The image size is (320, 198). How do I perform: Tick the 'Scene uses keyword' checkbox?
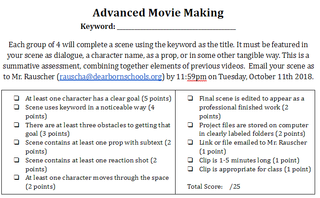[16, 107]
